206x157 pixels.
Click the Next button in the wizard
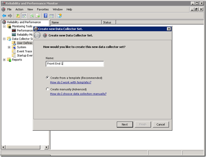(125, 124)
